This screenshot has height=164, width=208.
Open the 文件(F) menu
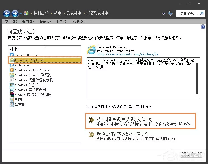coord(11,22)
